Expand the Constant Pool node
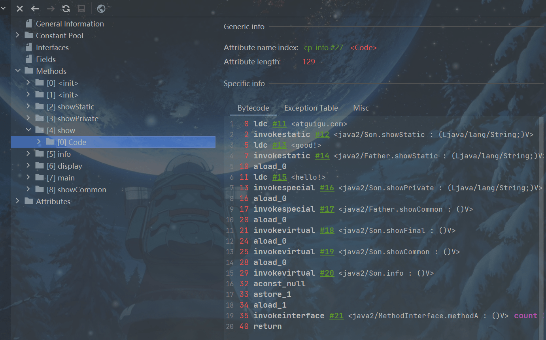Image resolution: width=546 pixels, height=340 pixels. coord(17,36)
